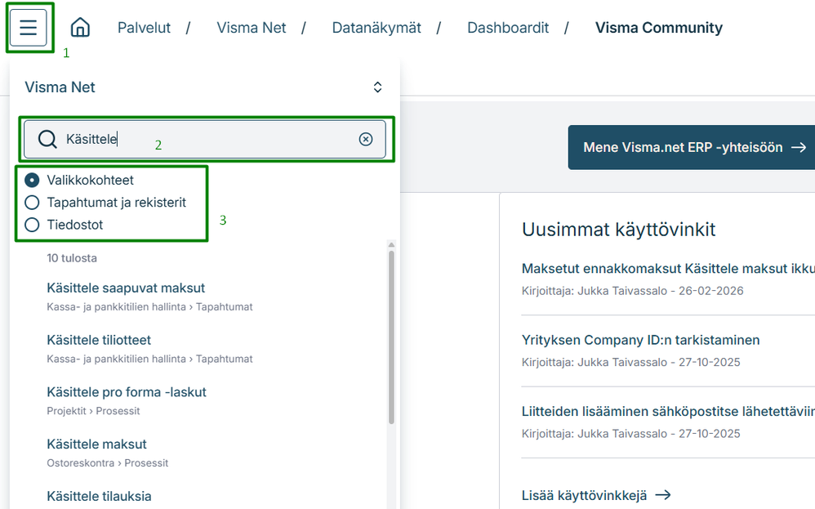Open Käsittele maksut result
Image resolution: width=815 pixels, height=509 pixels.
pyautogui.click(x=96, y=444)
